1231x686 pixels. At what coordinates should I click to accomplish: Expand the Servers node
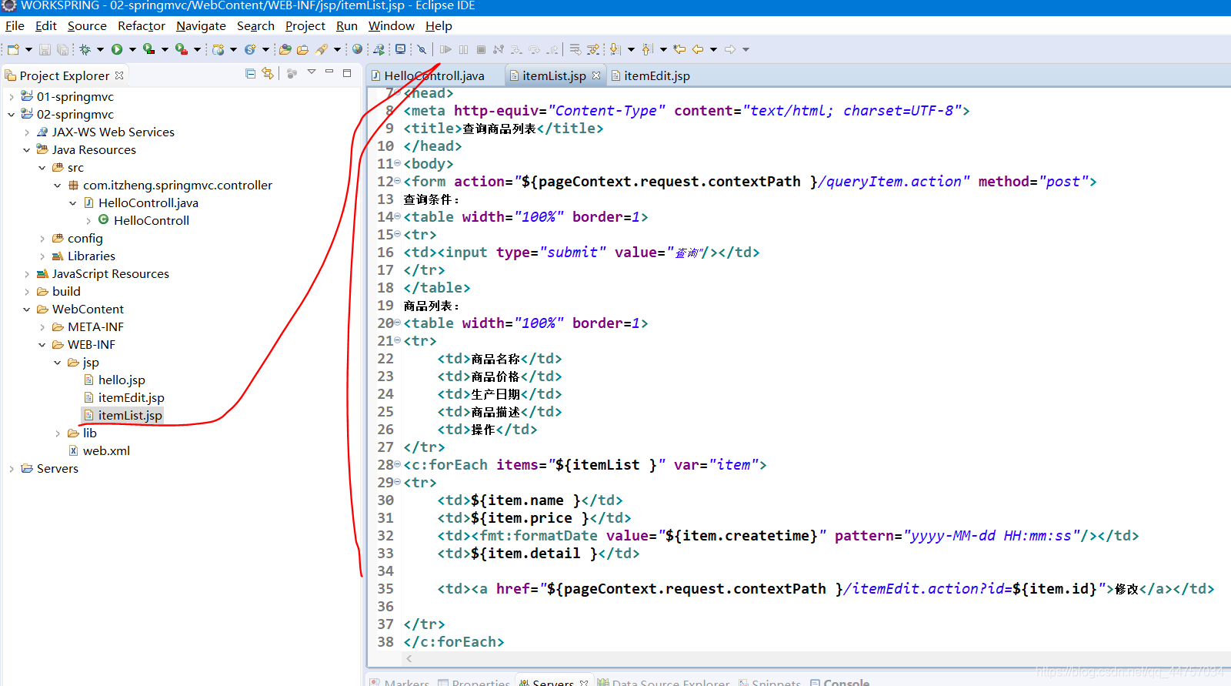(11, 469)
